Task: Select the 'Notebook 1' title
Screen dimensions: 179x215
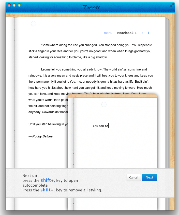Action: click(127, 33)
